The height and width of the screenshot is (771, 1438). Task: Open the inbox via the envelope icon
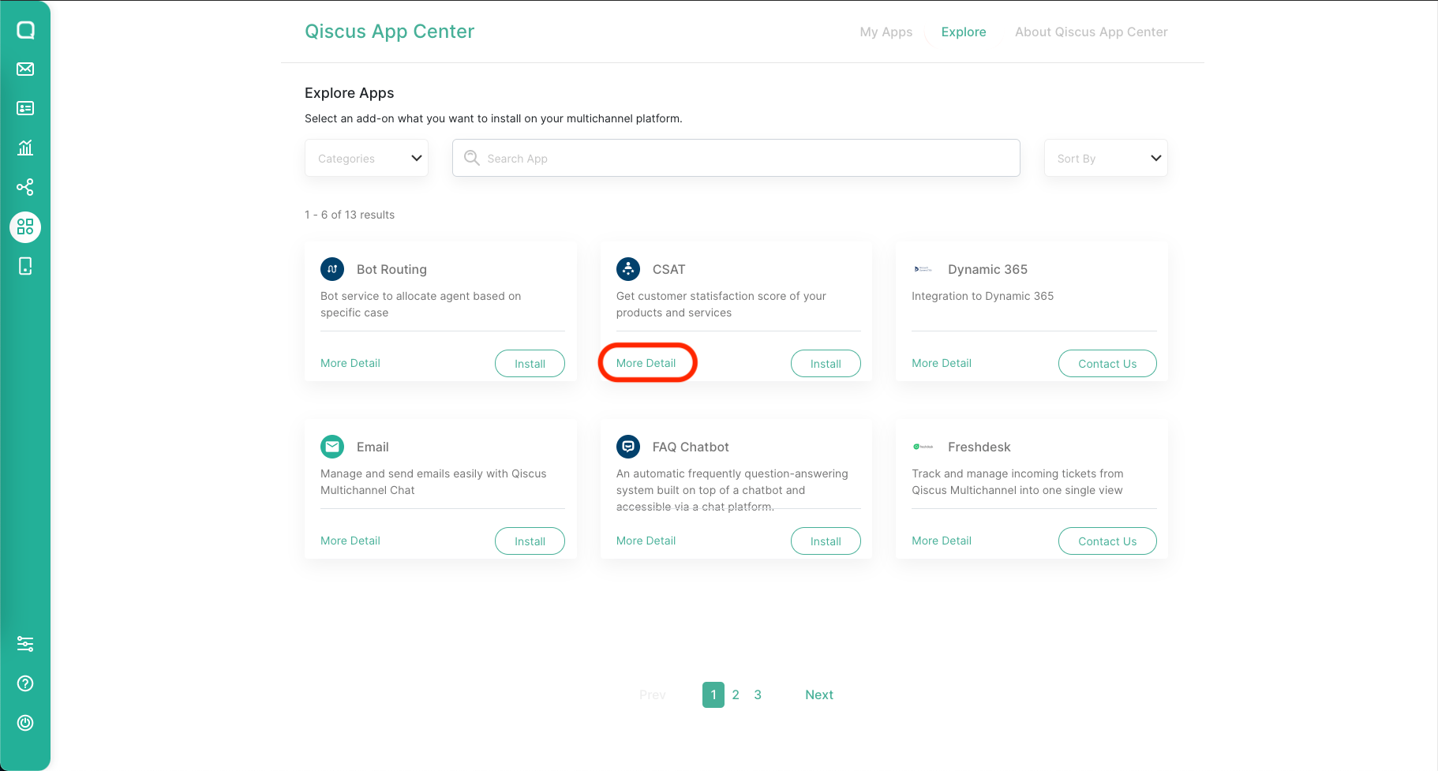[25, 69]
